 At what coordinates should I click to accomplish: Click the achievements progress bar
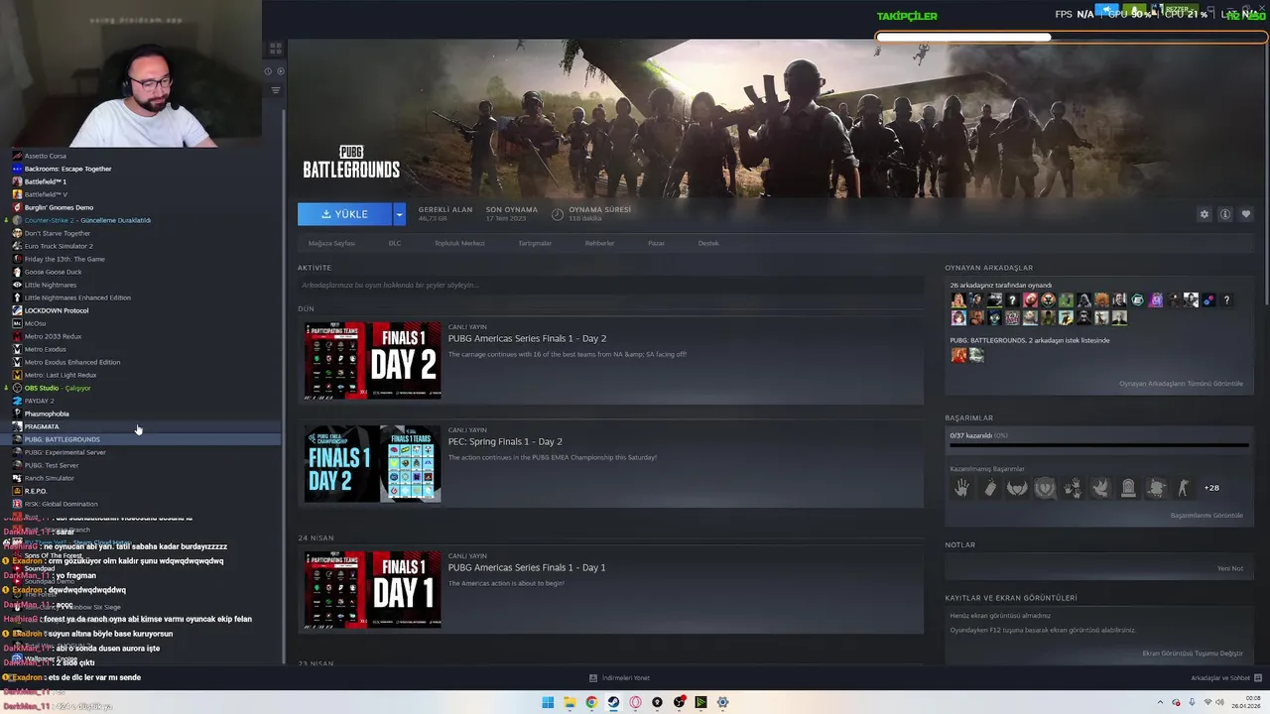tap(1099, 445)
